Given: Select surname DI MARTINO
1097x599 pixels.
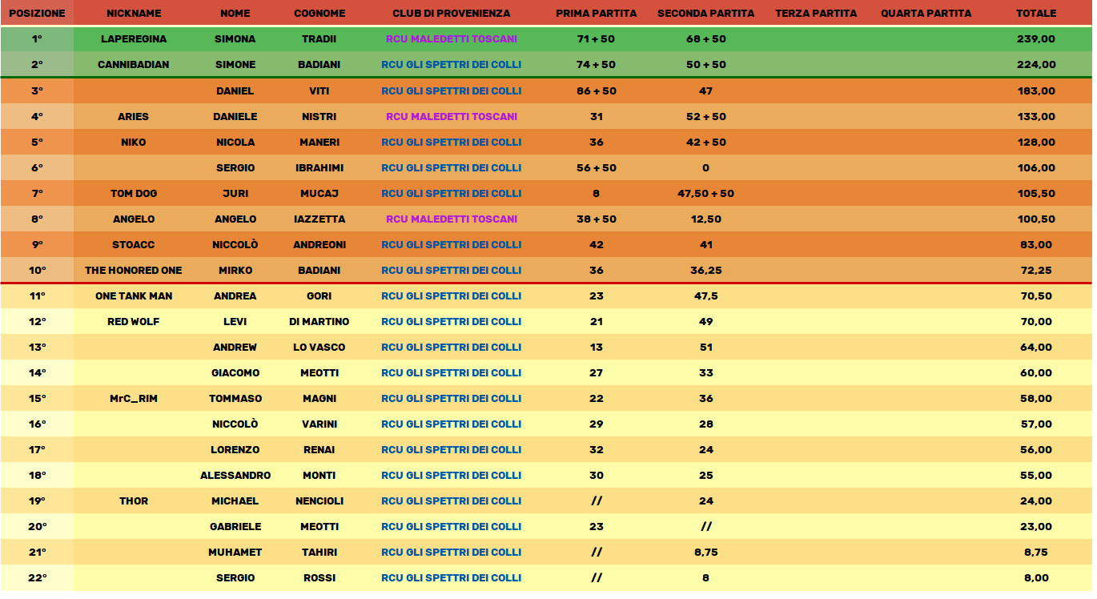Looking at the screenshot, I should [319, 322].
